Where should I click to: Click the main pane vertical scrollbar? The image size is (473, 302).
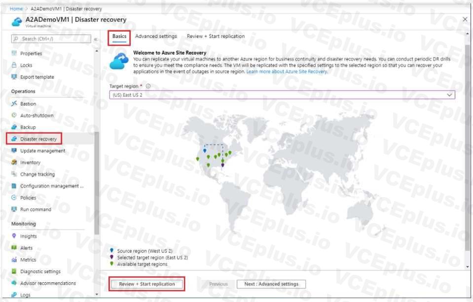[x=467, y=148]
